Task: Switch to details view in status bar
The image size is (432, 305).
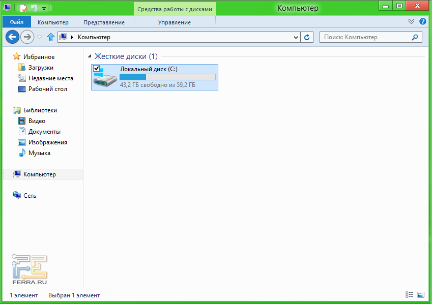Action: pos(410,295)
